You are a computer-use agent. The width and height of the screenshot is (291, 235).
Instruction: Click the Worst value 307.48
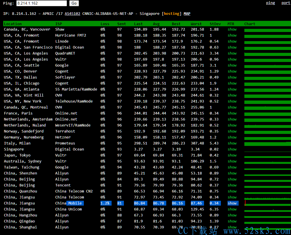(197, 143)
